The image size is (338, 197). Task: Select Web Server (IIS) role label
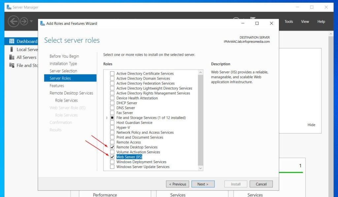tap(129, 157)
